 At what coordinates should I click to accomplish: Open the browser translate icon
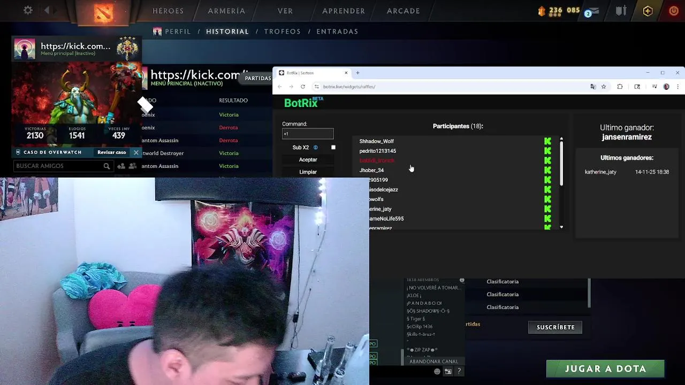[593, 87]
